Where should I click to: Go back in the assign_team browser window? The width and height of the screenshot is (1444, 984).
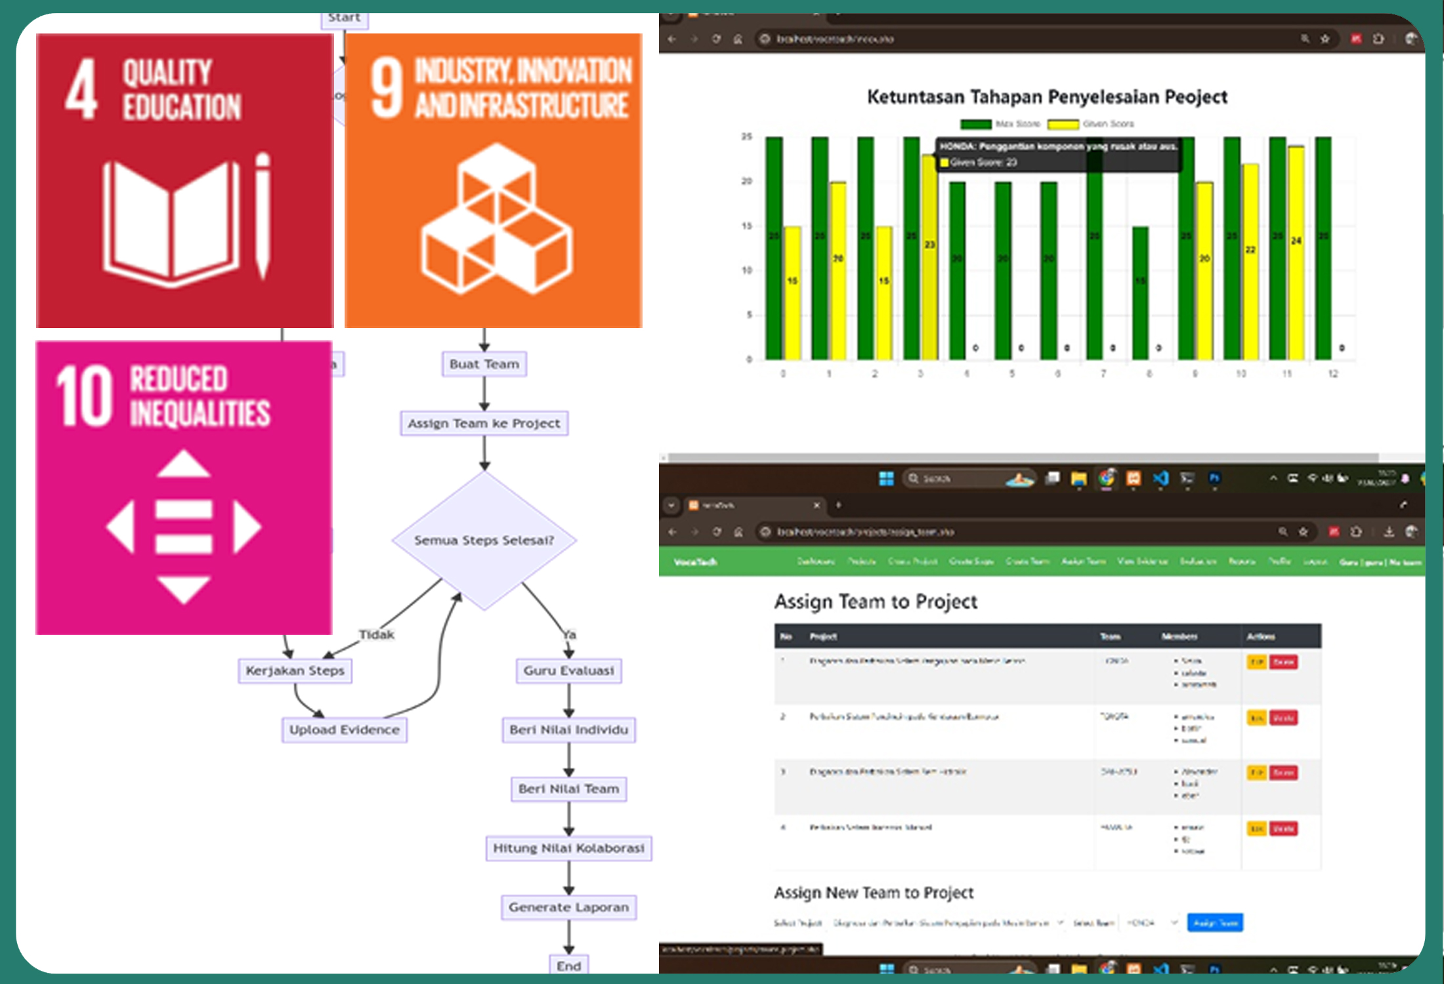click(672, 531)
